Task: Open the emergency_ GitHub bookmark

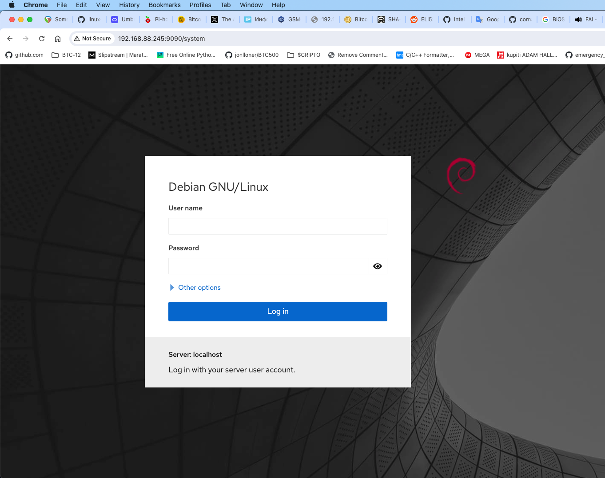Action: pos(585,55)
